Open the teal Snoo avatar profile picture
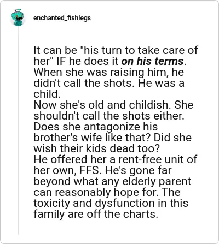Viewport: 219px width, 244px height. coord(18,17)
